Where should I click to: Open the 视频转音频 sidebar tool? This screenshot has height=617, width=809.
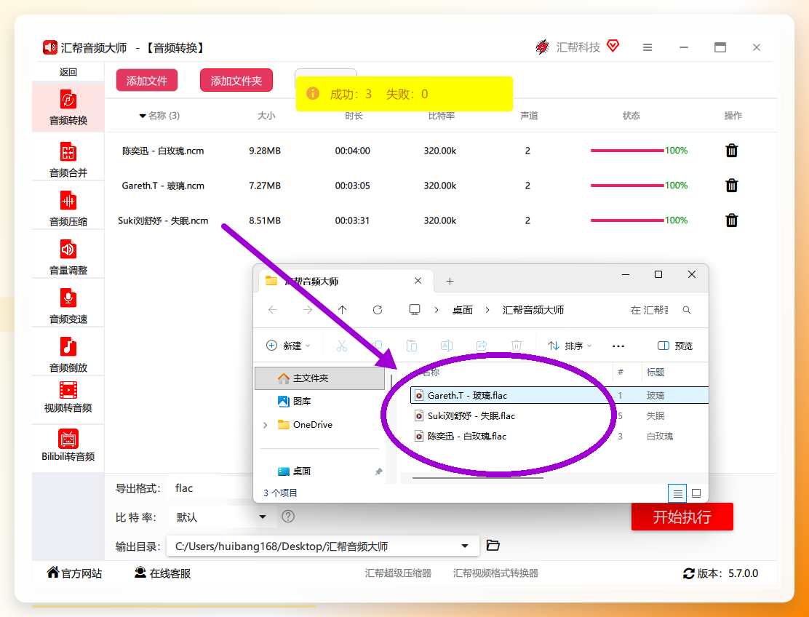(68, 397)
